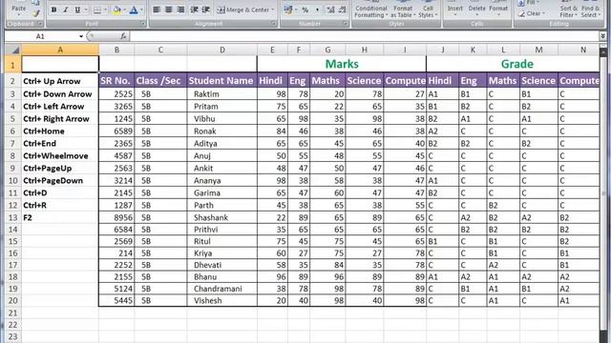Image resolution: width=611 pixels, height=343 pixels.
Task: Click the green Marks heading cell
Action: point(342,64)
